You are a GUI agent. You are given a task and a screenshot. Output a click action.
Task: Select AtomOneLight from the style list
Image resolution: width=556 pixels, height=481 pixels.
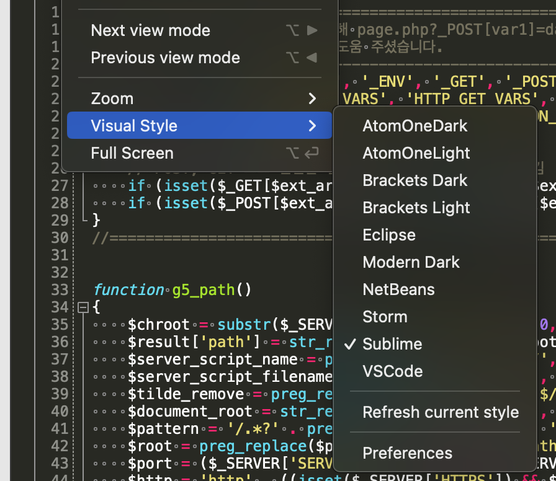416,153
